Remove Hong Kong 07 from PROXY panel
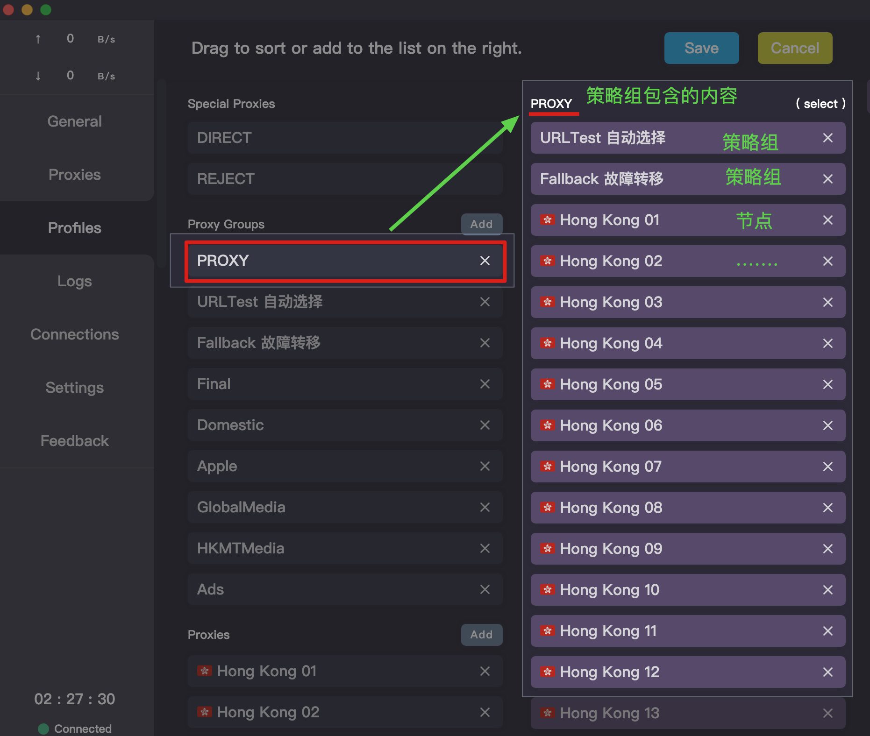This screenshot has height=736, width=870. click(827, 467)
